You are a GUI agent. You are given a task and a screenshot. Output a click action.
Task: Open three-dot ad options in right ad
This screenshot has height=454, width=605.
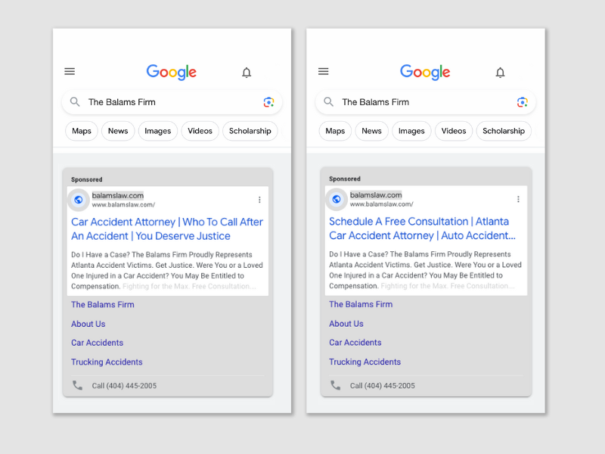click(x=518, y=200)
